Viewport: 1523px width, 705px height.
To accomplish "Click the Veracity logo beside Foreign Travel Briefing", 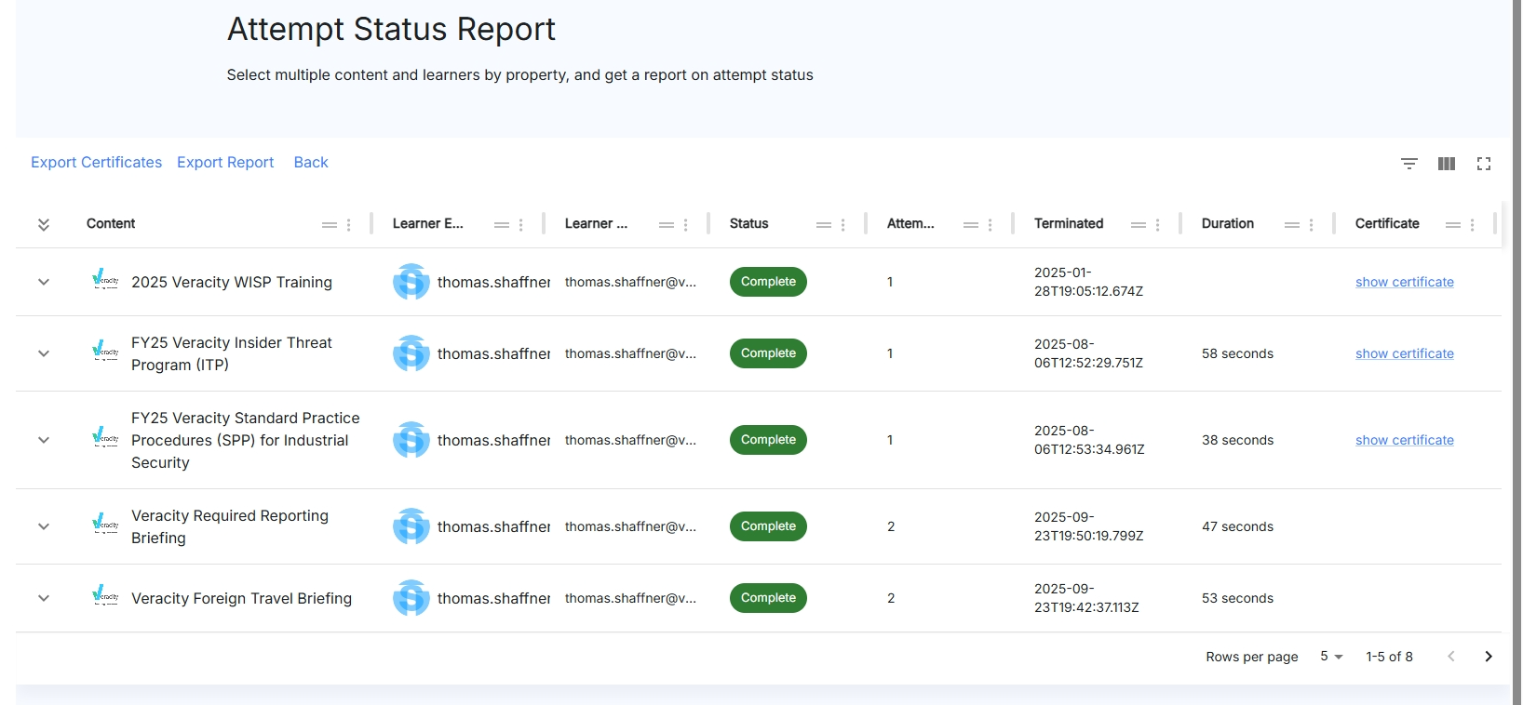I will click(x=105, y=595).
